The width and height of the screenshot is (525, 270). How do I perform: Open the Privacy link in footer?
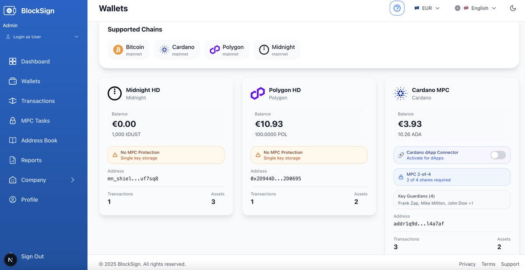(467, 264)
